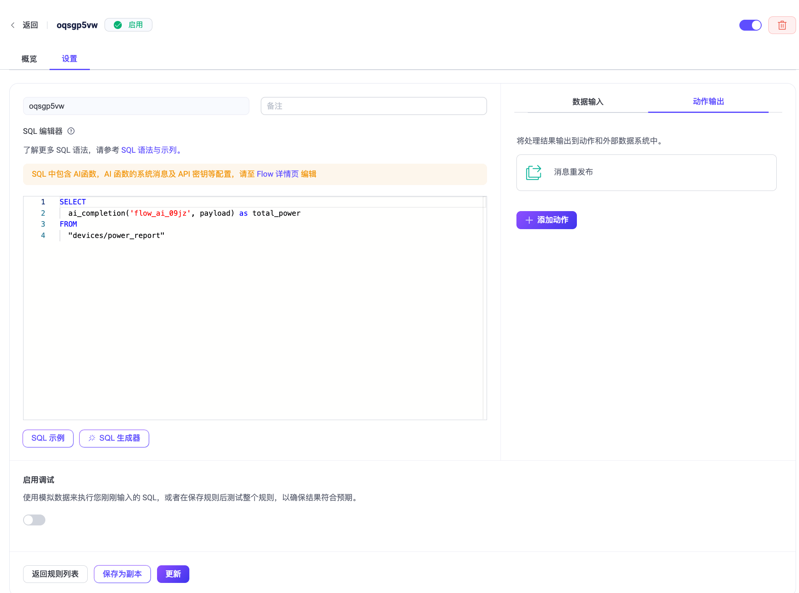Click the 更新 button to save

coord(173,574)
